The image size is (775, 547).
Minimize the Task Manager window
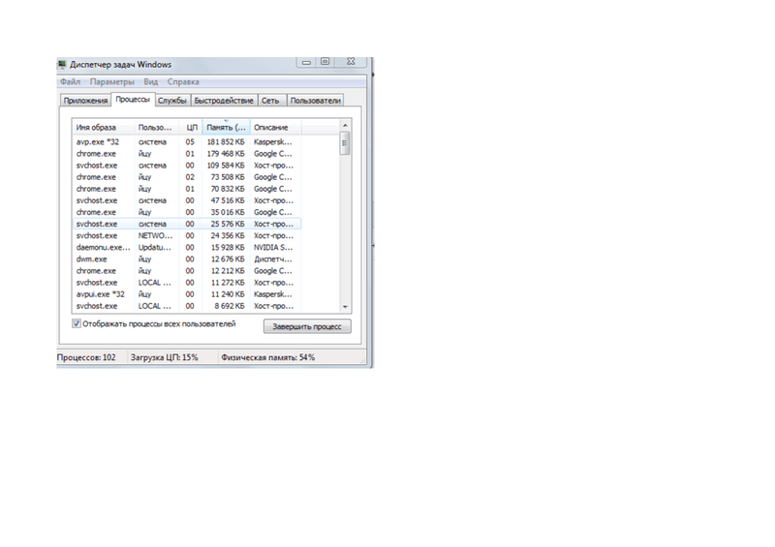tap(306, 62)
